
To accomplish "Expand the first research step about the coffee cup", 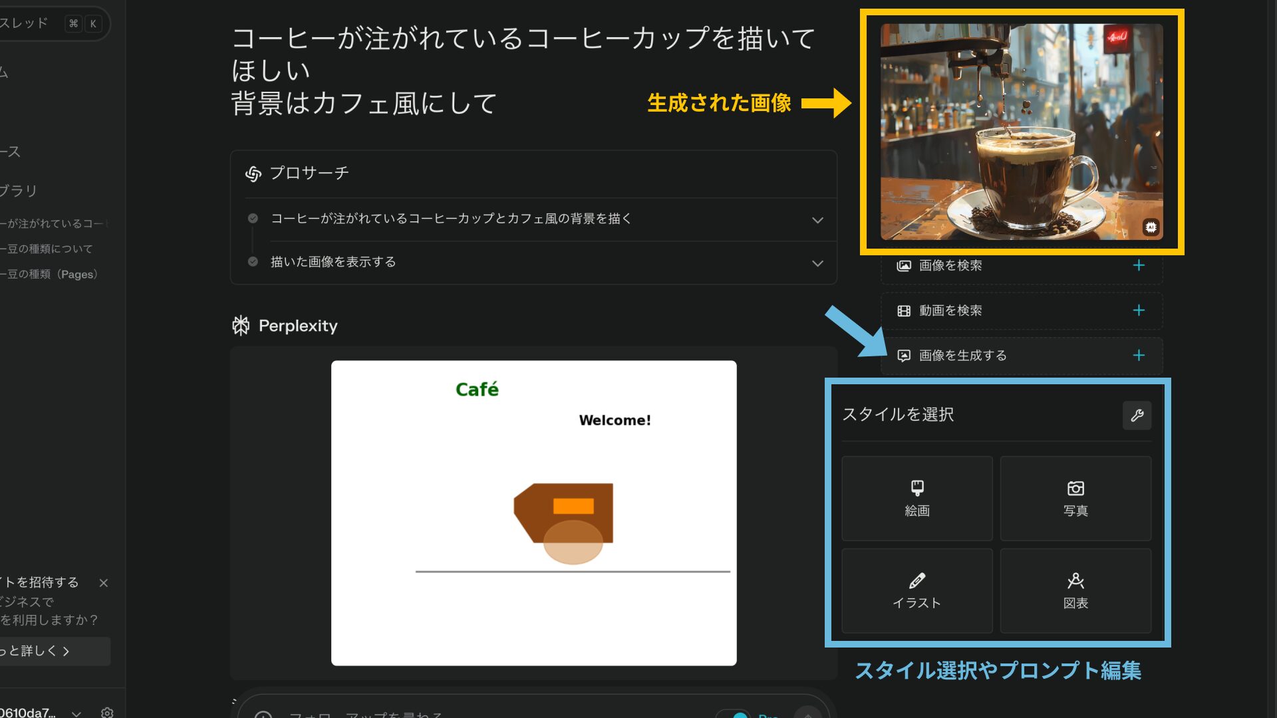I will click(x=817, y=219).
